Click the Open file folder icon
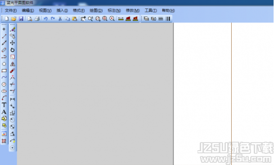The width and height of the screenshot is (274, 165). [14, 19]
